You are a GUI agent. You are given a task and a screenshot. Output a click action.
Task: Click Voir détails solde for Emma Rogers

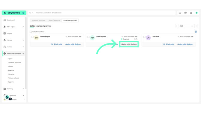coord(56,44)
